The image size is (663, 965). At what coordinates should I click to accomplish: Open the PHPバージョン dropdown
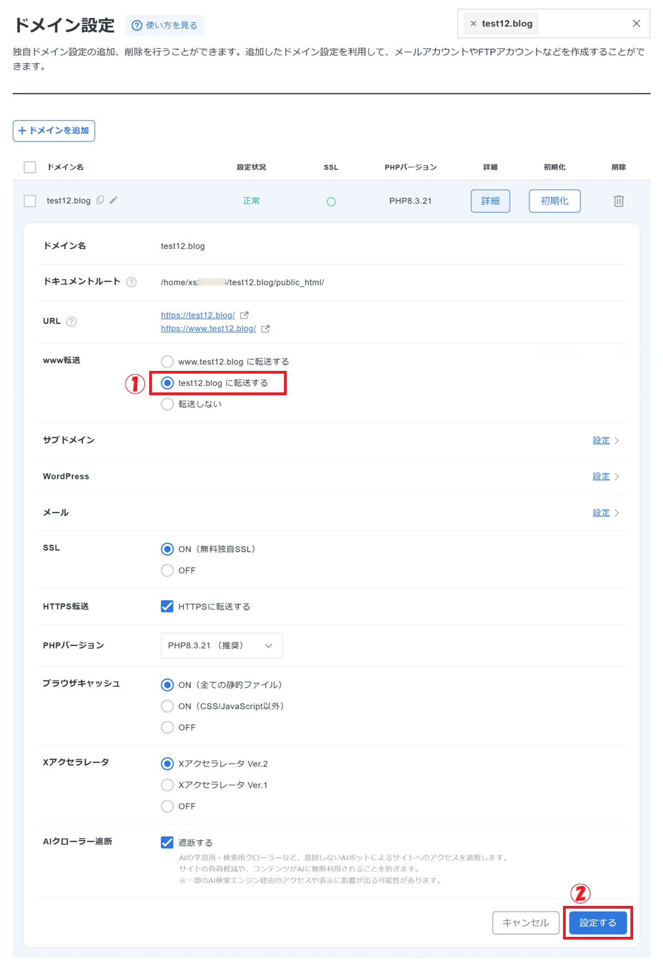[222, 646]
